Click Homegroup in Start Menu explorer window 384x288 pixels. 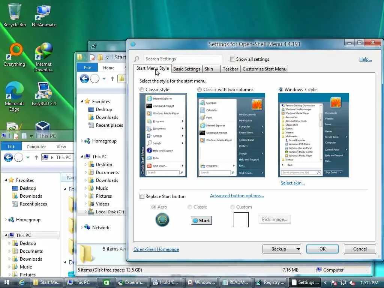click(x=104, y=141)
